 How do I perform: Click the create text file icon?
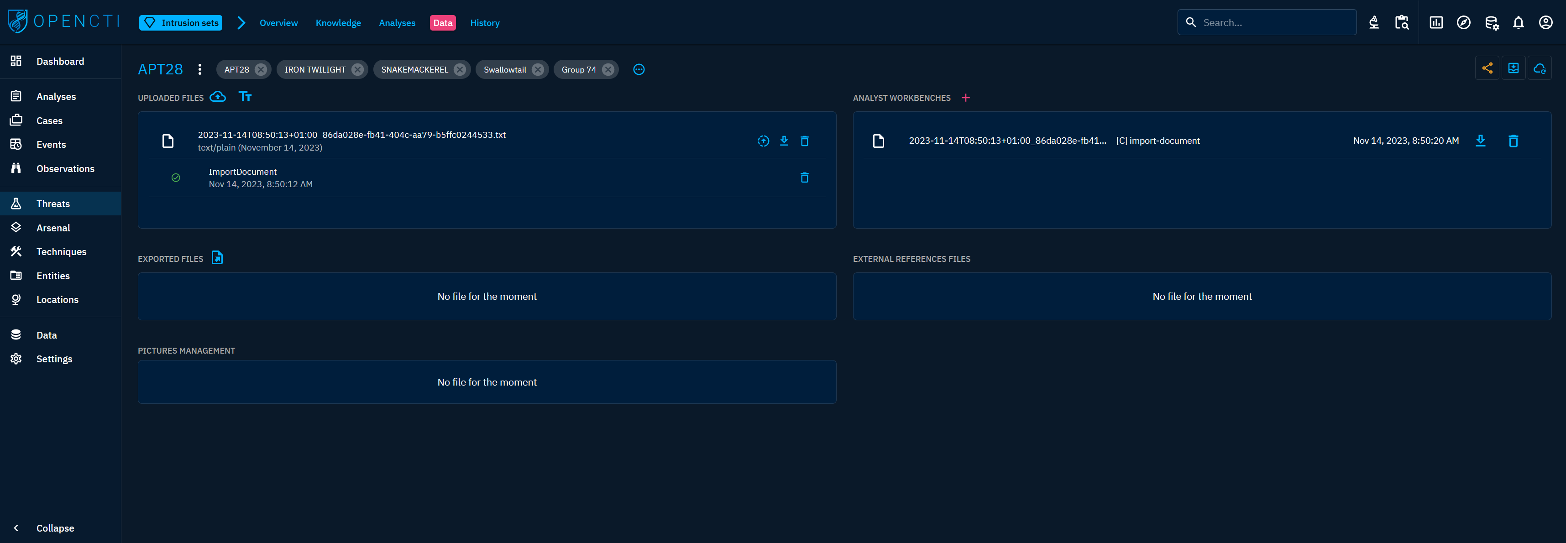click(245, 97)
